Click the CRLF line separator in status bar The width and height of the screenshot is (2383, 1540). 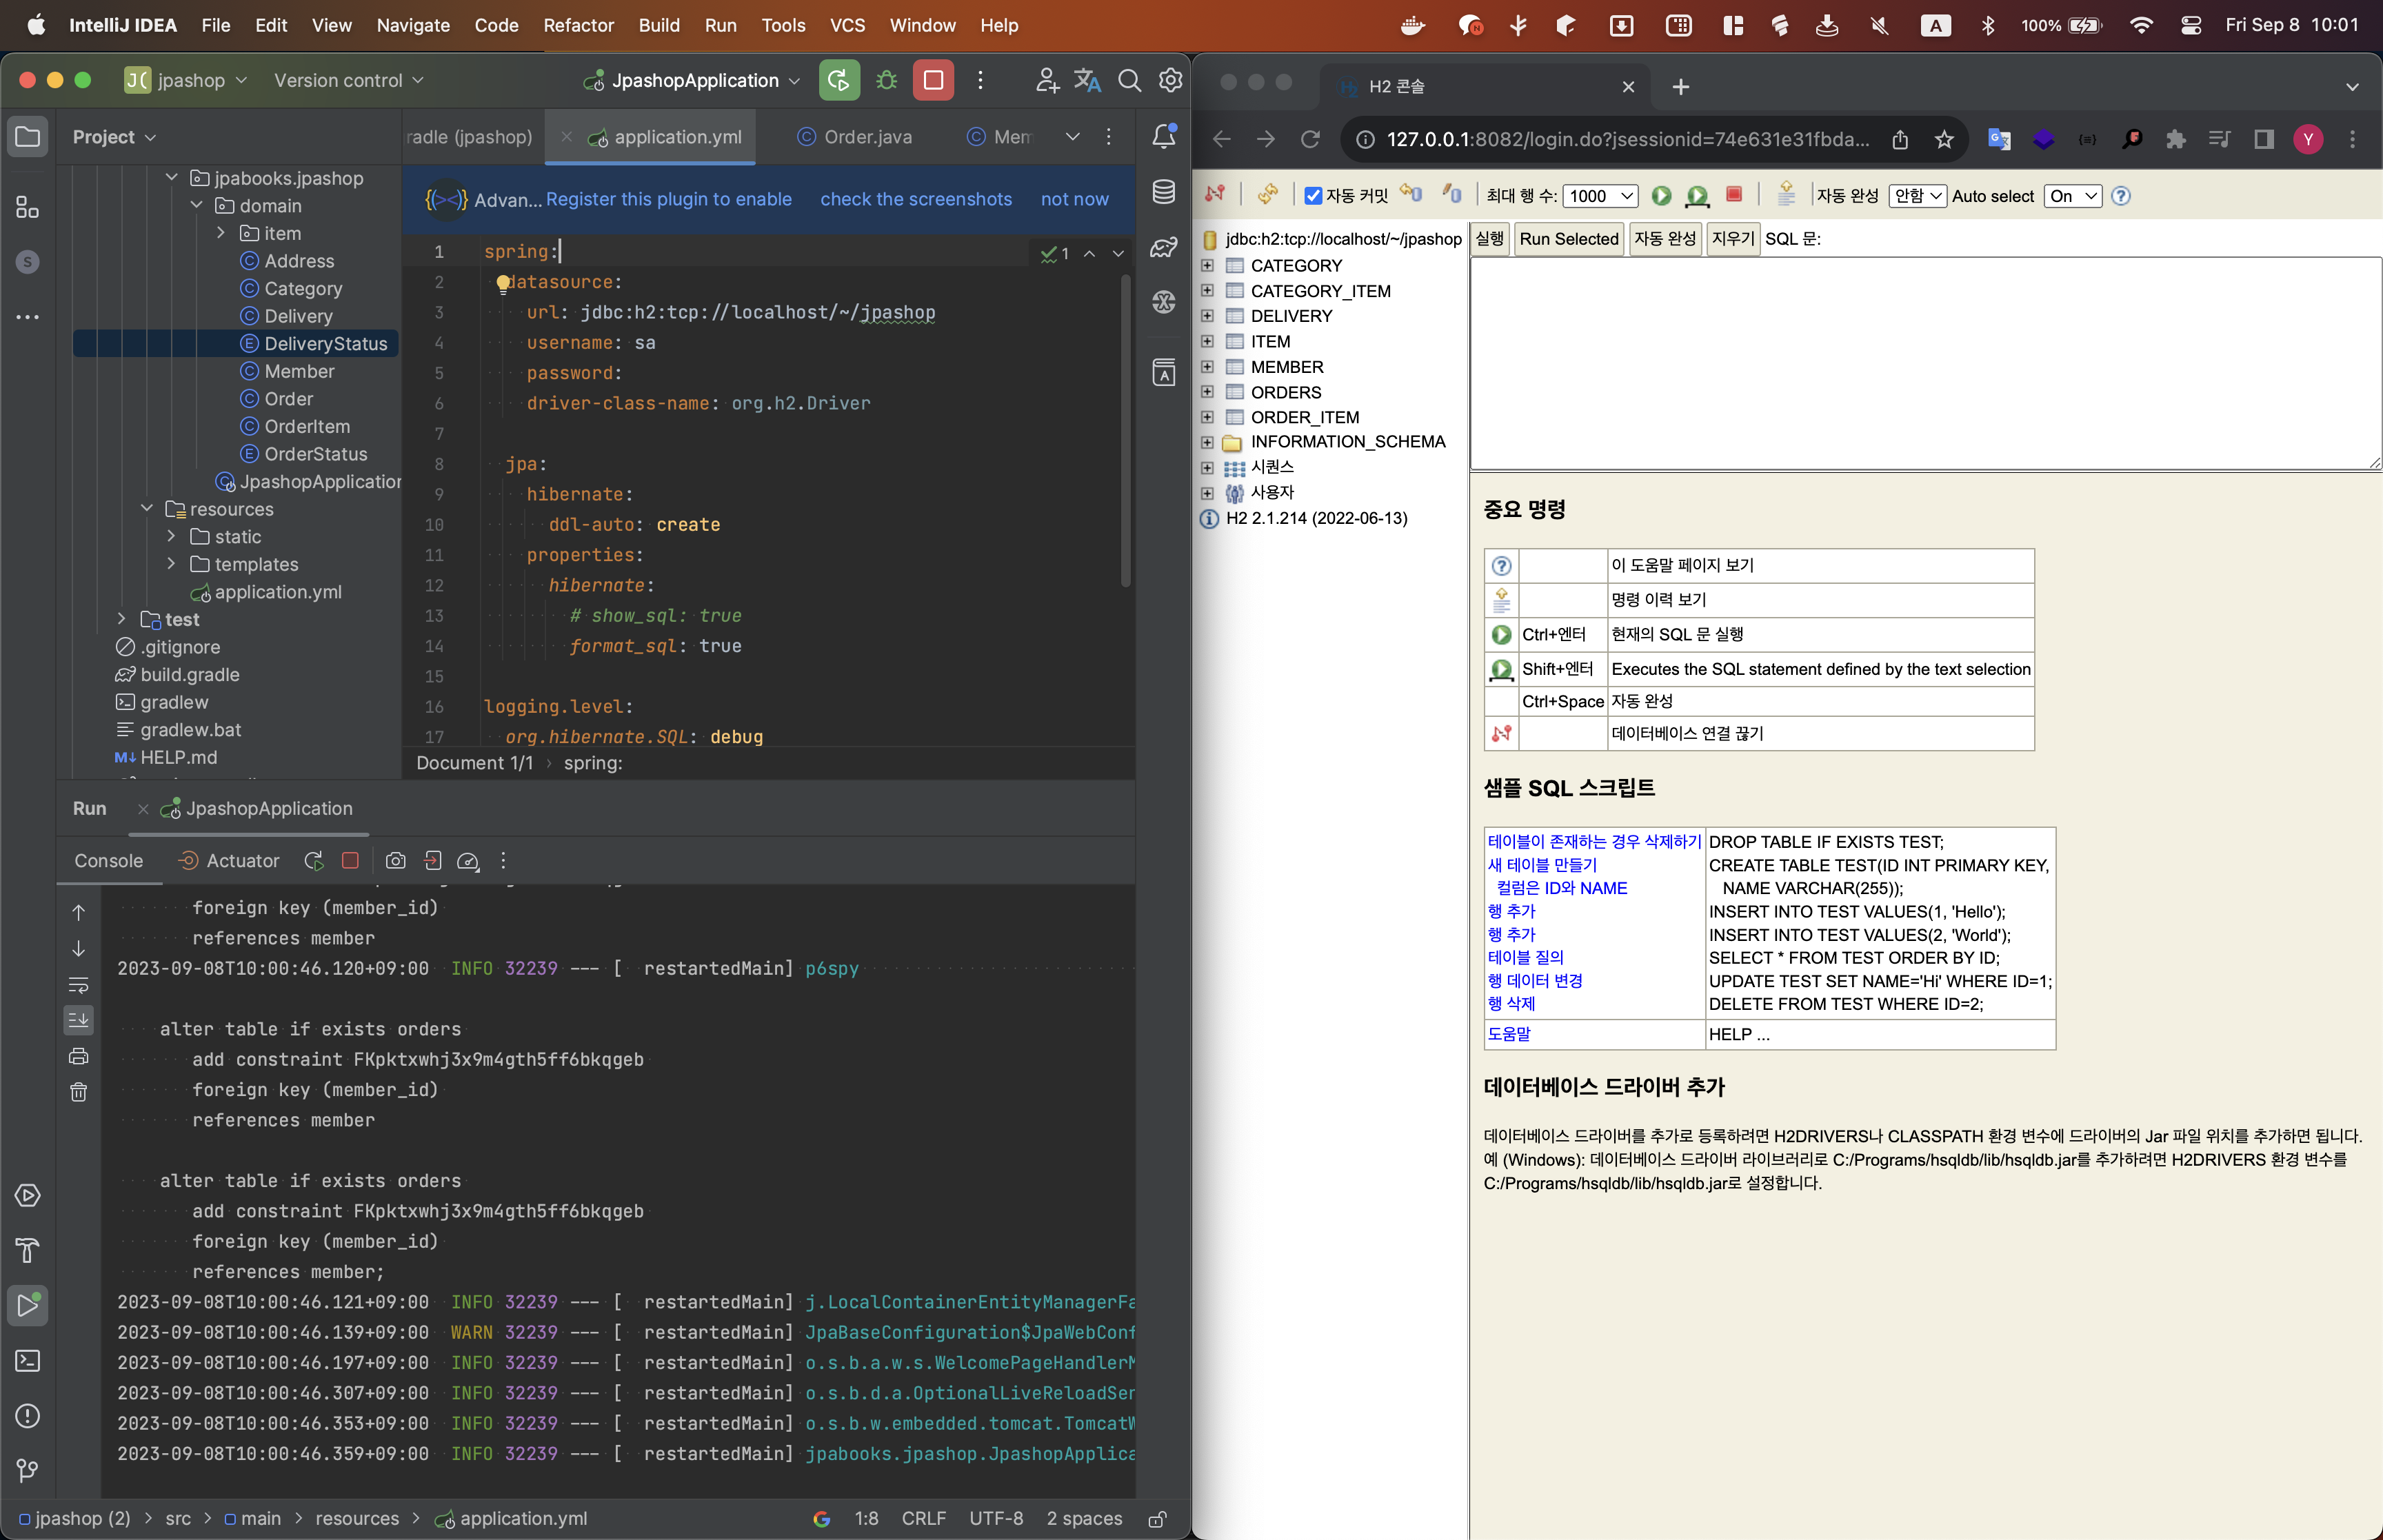click(x=923, y=1519)
